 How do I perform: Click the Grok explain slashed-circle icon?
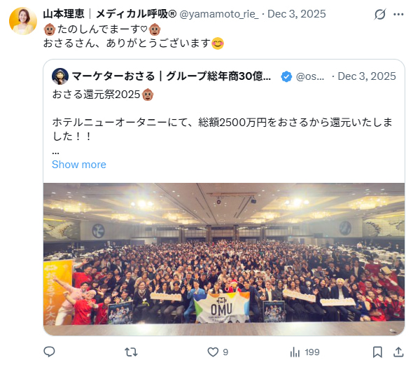(380, 14)
